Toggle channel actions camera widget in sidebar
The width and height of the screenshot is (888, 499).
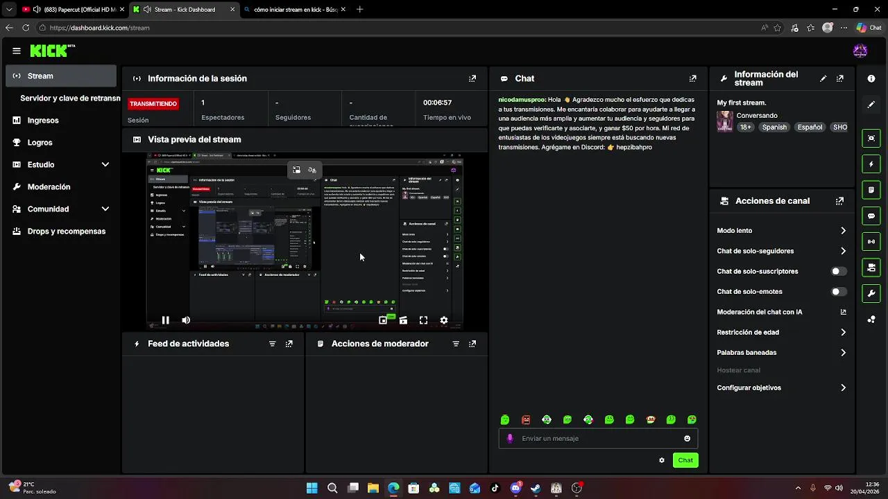871,268
